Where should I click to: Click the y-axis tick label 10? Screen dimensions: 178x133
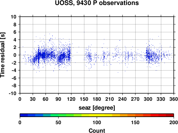(14, 17)
